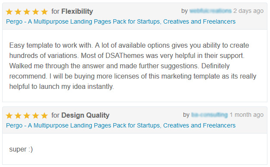Viewport: 270px width, 167px height.
Task: Click first star of Design Quality review
Action: (9, 115)
